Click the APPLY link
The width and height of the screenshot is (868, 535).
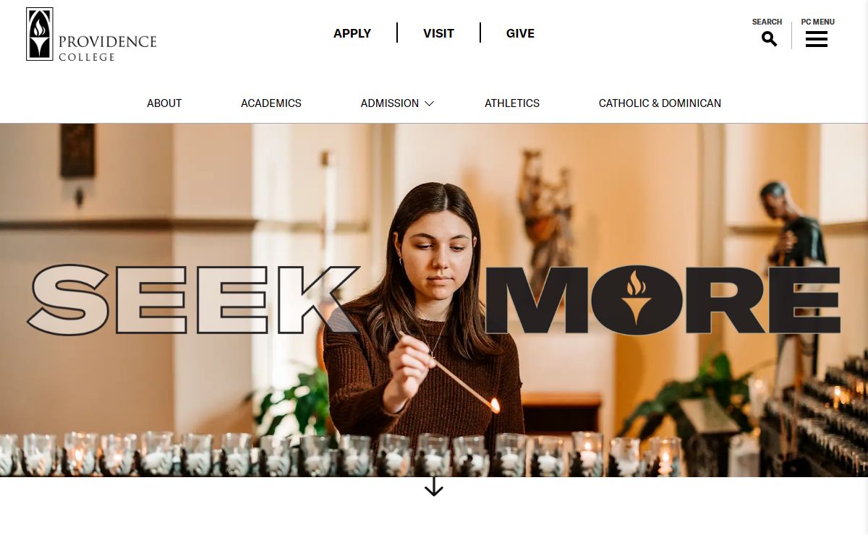[x=352, y=33]
